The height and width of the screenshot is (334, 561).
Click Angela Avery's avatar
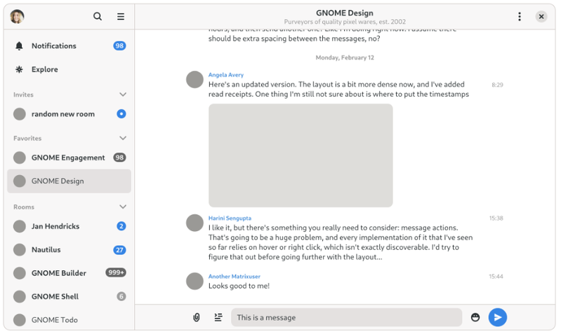pyautogui.click(x=194, y=79)
